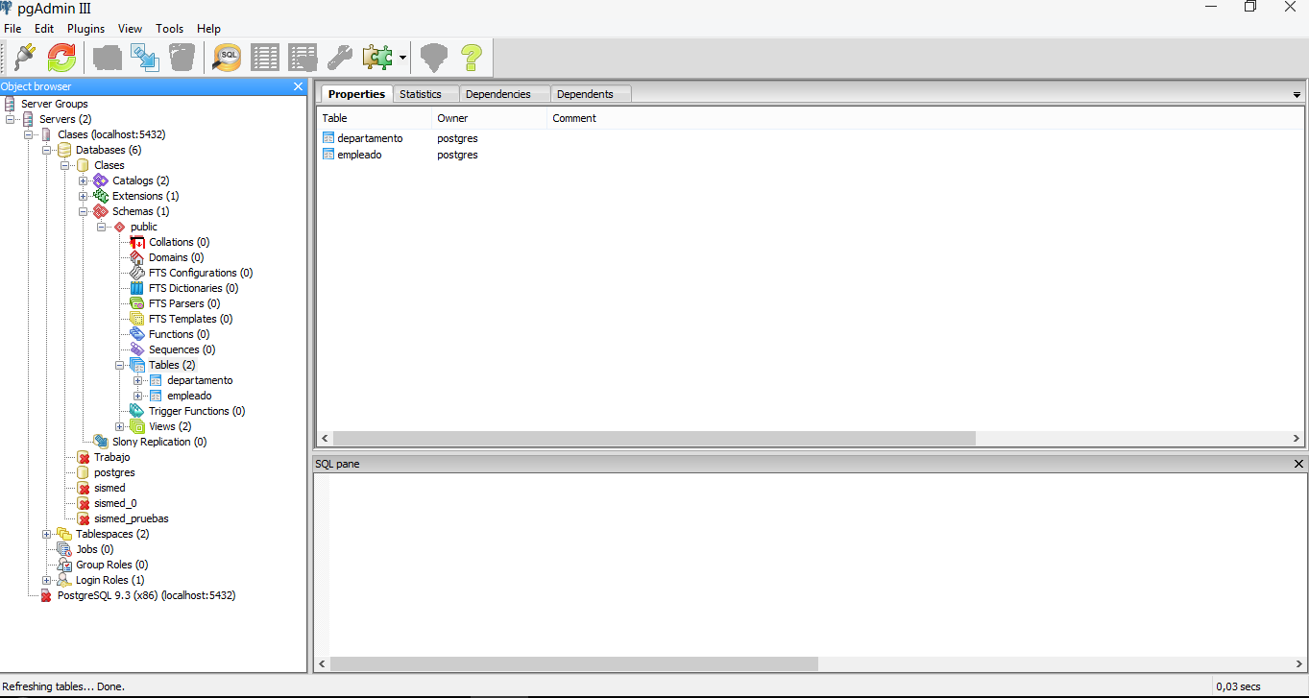This screenshot has width=1309, height=698.
Task: Open the Plugins menu
Action: pos(86,29)
